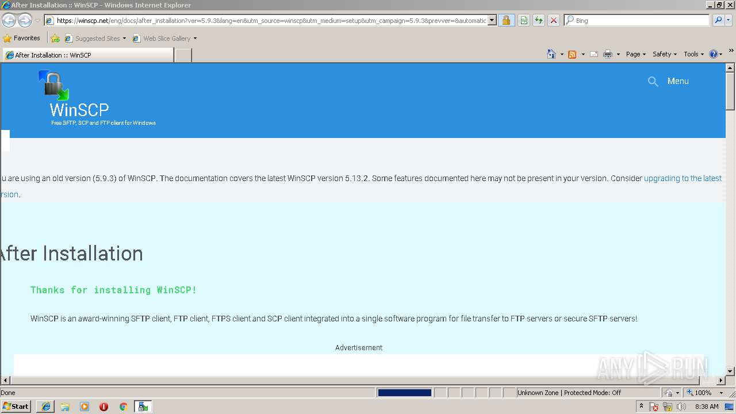Click the 'Advertisement' label
Viewport: 736px width, 414px height.
point(359,348)
